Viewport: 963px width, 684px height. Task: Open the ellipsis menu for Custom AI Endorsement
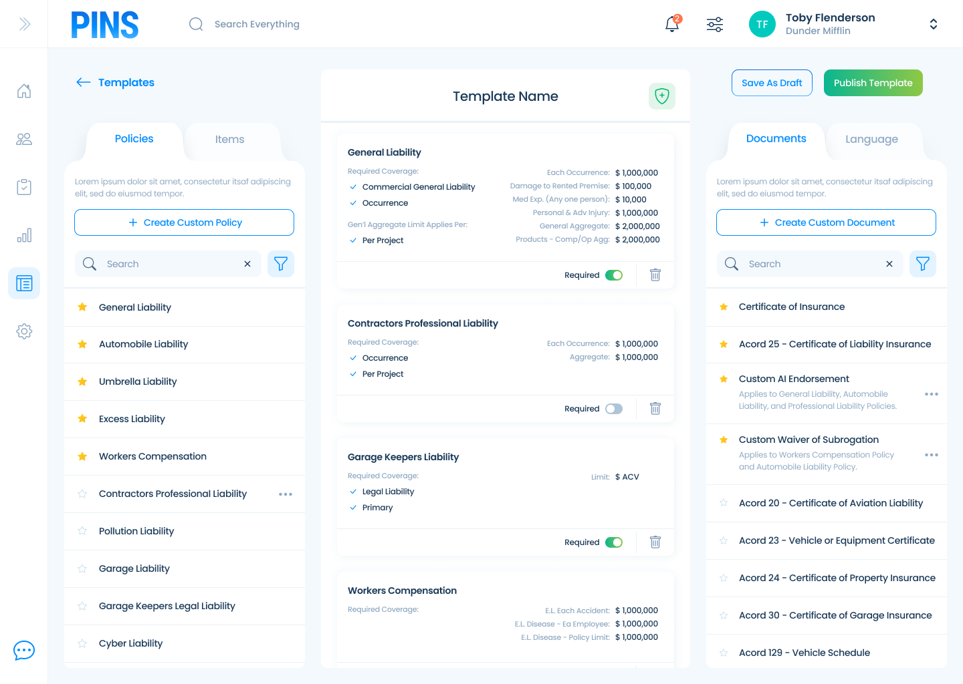point(931,393)
